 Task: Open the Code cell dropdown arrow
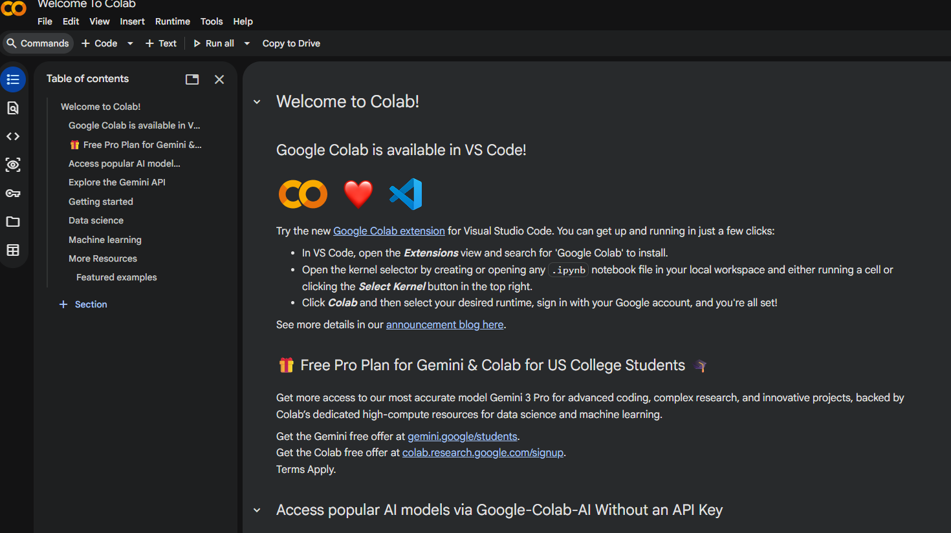(130, 43)
